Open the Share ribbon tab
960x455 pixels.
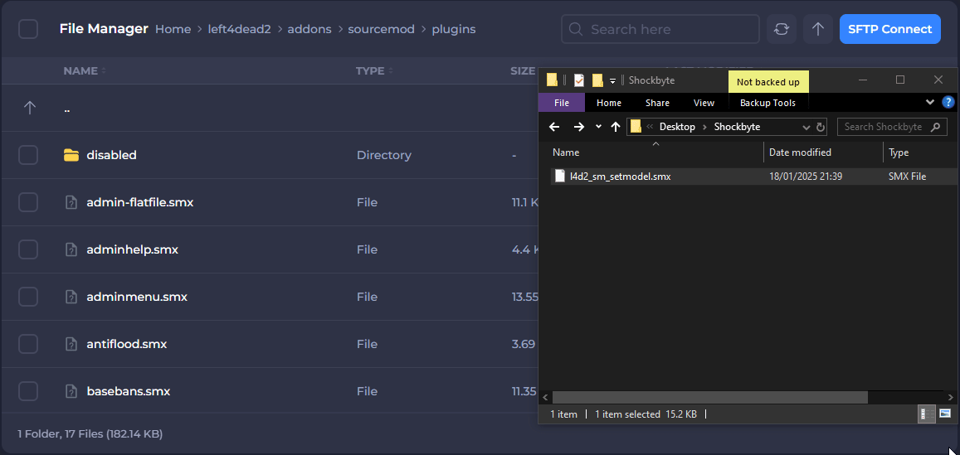pos(657,103)
